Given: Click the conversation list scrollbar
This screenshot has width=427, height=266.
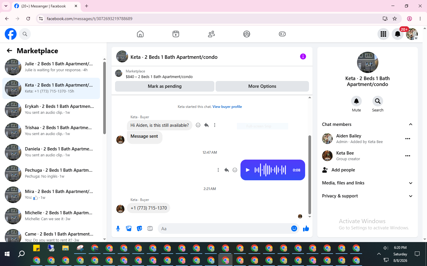Looking at the screenshot, I should click(104, 98).
